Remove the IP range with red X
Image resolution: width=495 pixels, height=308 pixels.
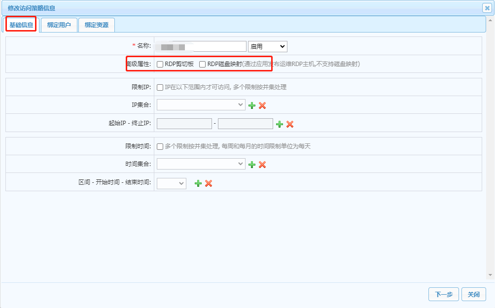[290, 124]
